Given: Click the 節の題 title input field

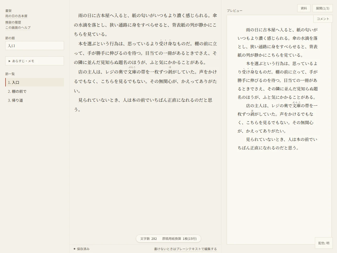Looking at the screenshot, I should pyautogui.click(x=34, y=46).
